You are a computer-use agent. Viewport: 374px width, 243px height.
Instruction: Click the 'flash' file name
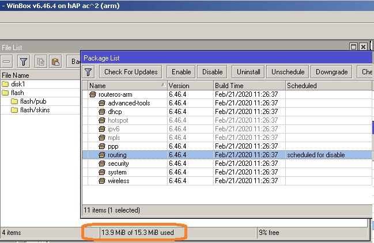17,93
